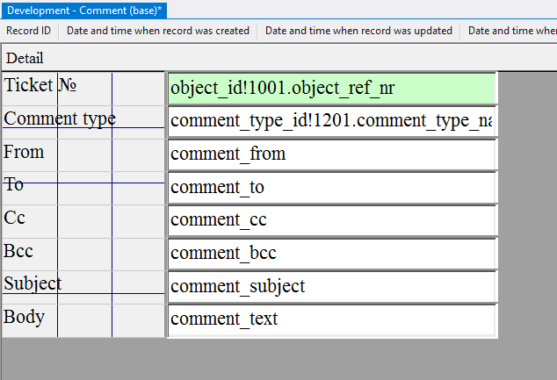Image resolution: width=557 pixels, height=380 pixels.
Task: Select the comment_from field
Action: click(331, 154)
